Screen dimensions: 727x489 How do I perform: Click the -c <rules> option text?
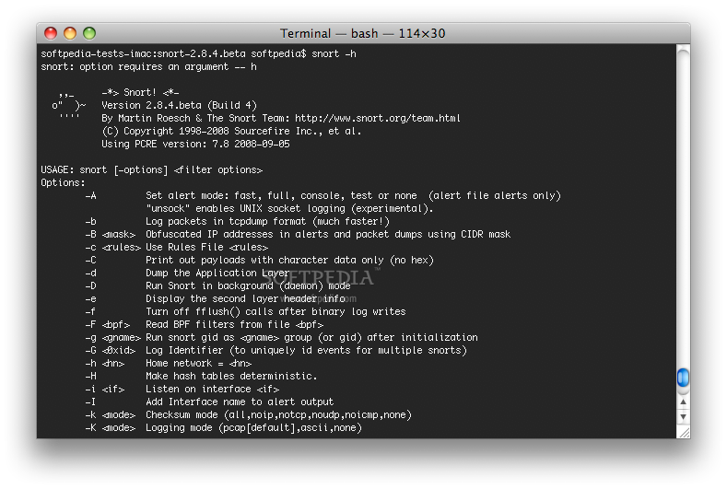click(112, 247)
